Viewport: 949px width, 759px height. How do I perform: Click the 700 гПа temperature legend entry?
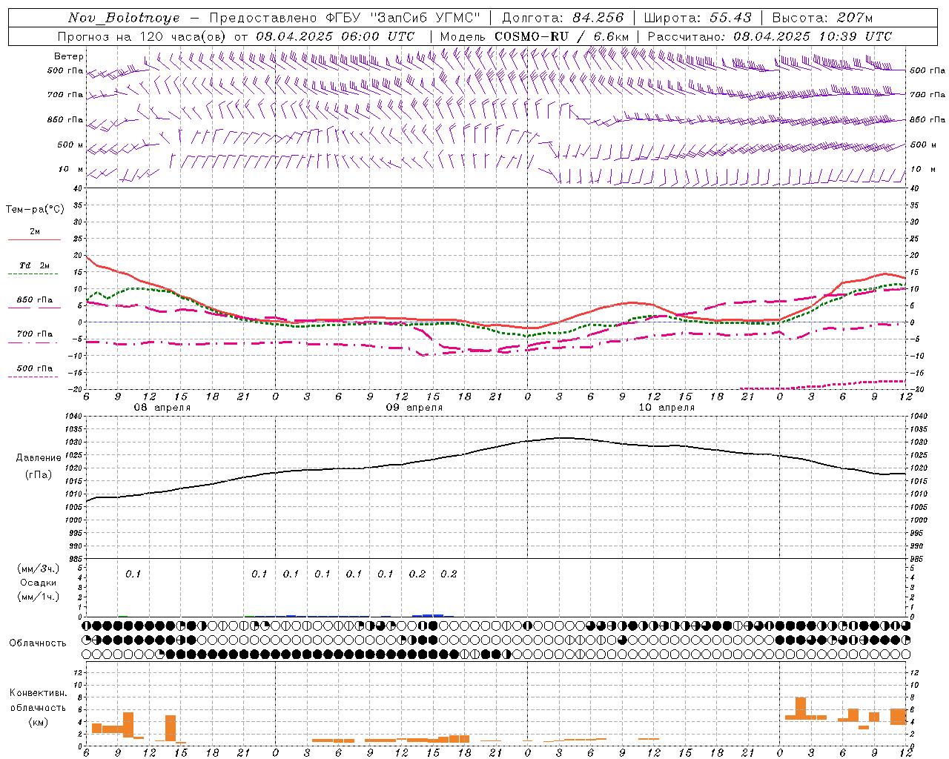click(x=35, y=334)
